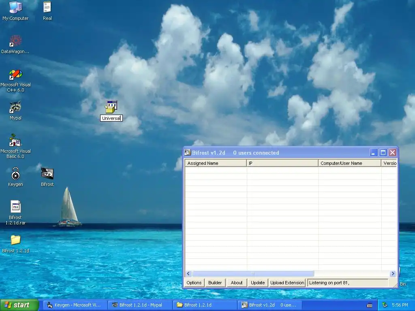Select the Universal installer package icon

[x=111, y=107]
